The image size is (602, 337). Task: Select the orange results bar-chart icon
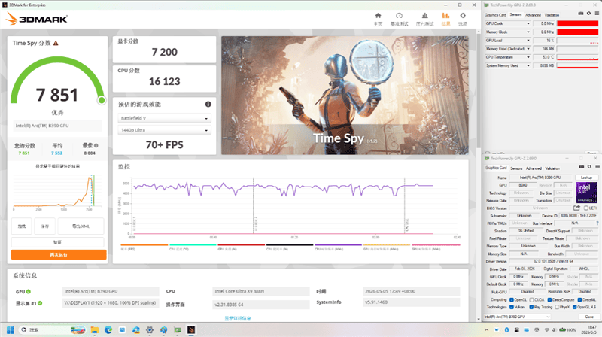[x=445, y=16]
